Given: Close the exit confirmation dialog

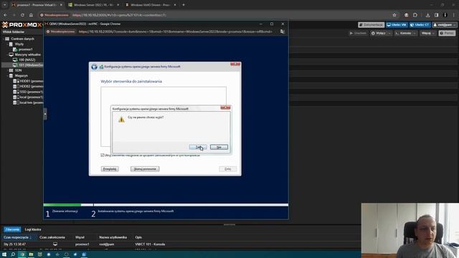Looking at the screenshot, I should pyautogui.click(x=225, y=107).
